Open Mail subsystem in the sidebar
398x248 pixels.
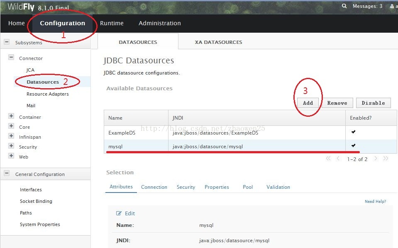pyautogui.click(x=31, y=106)
